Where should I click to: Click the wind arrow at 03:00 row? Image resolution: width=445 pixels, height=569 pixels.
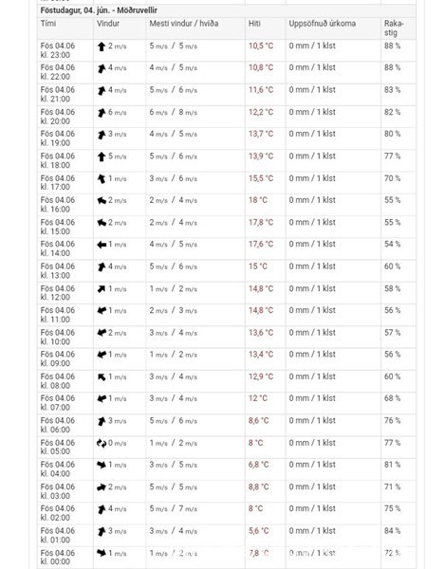[102, 487]
